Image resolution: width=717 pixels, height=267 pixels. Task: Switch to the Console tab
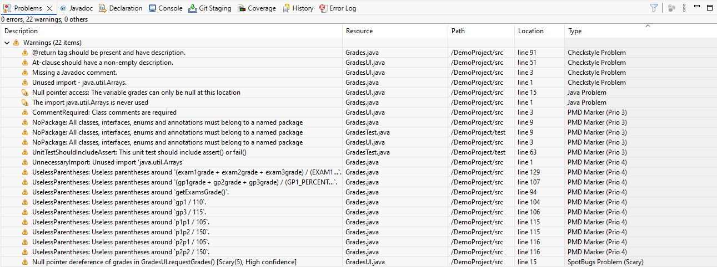[166, 8]
